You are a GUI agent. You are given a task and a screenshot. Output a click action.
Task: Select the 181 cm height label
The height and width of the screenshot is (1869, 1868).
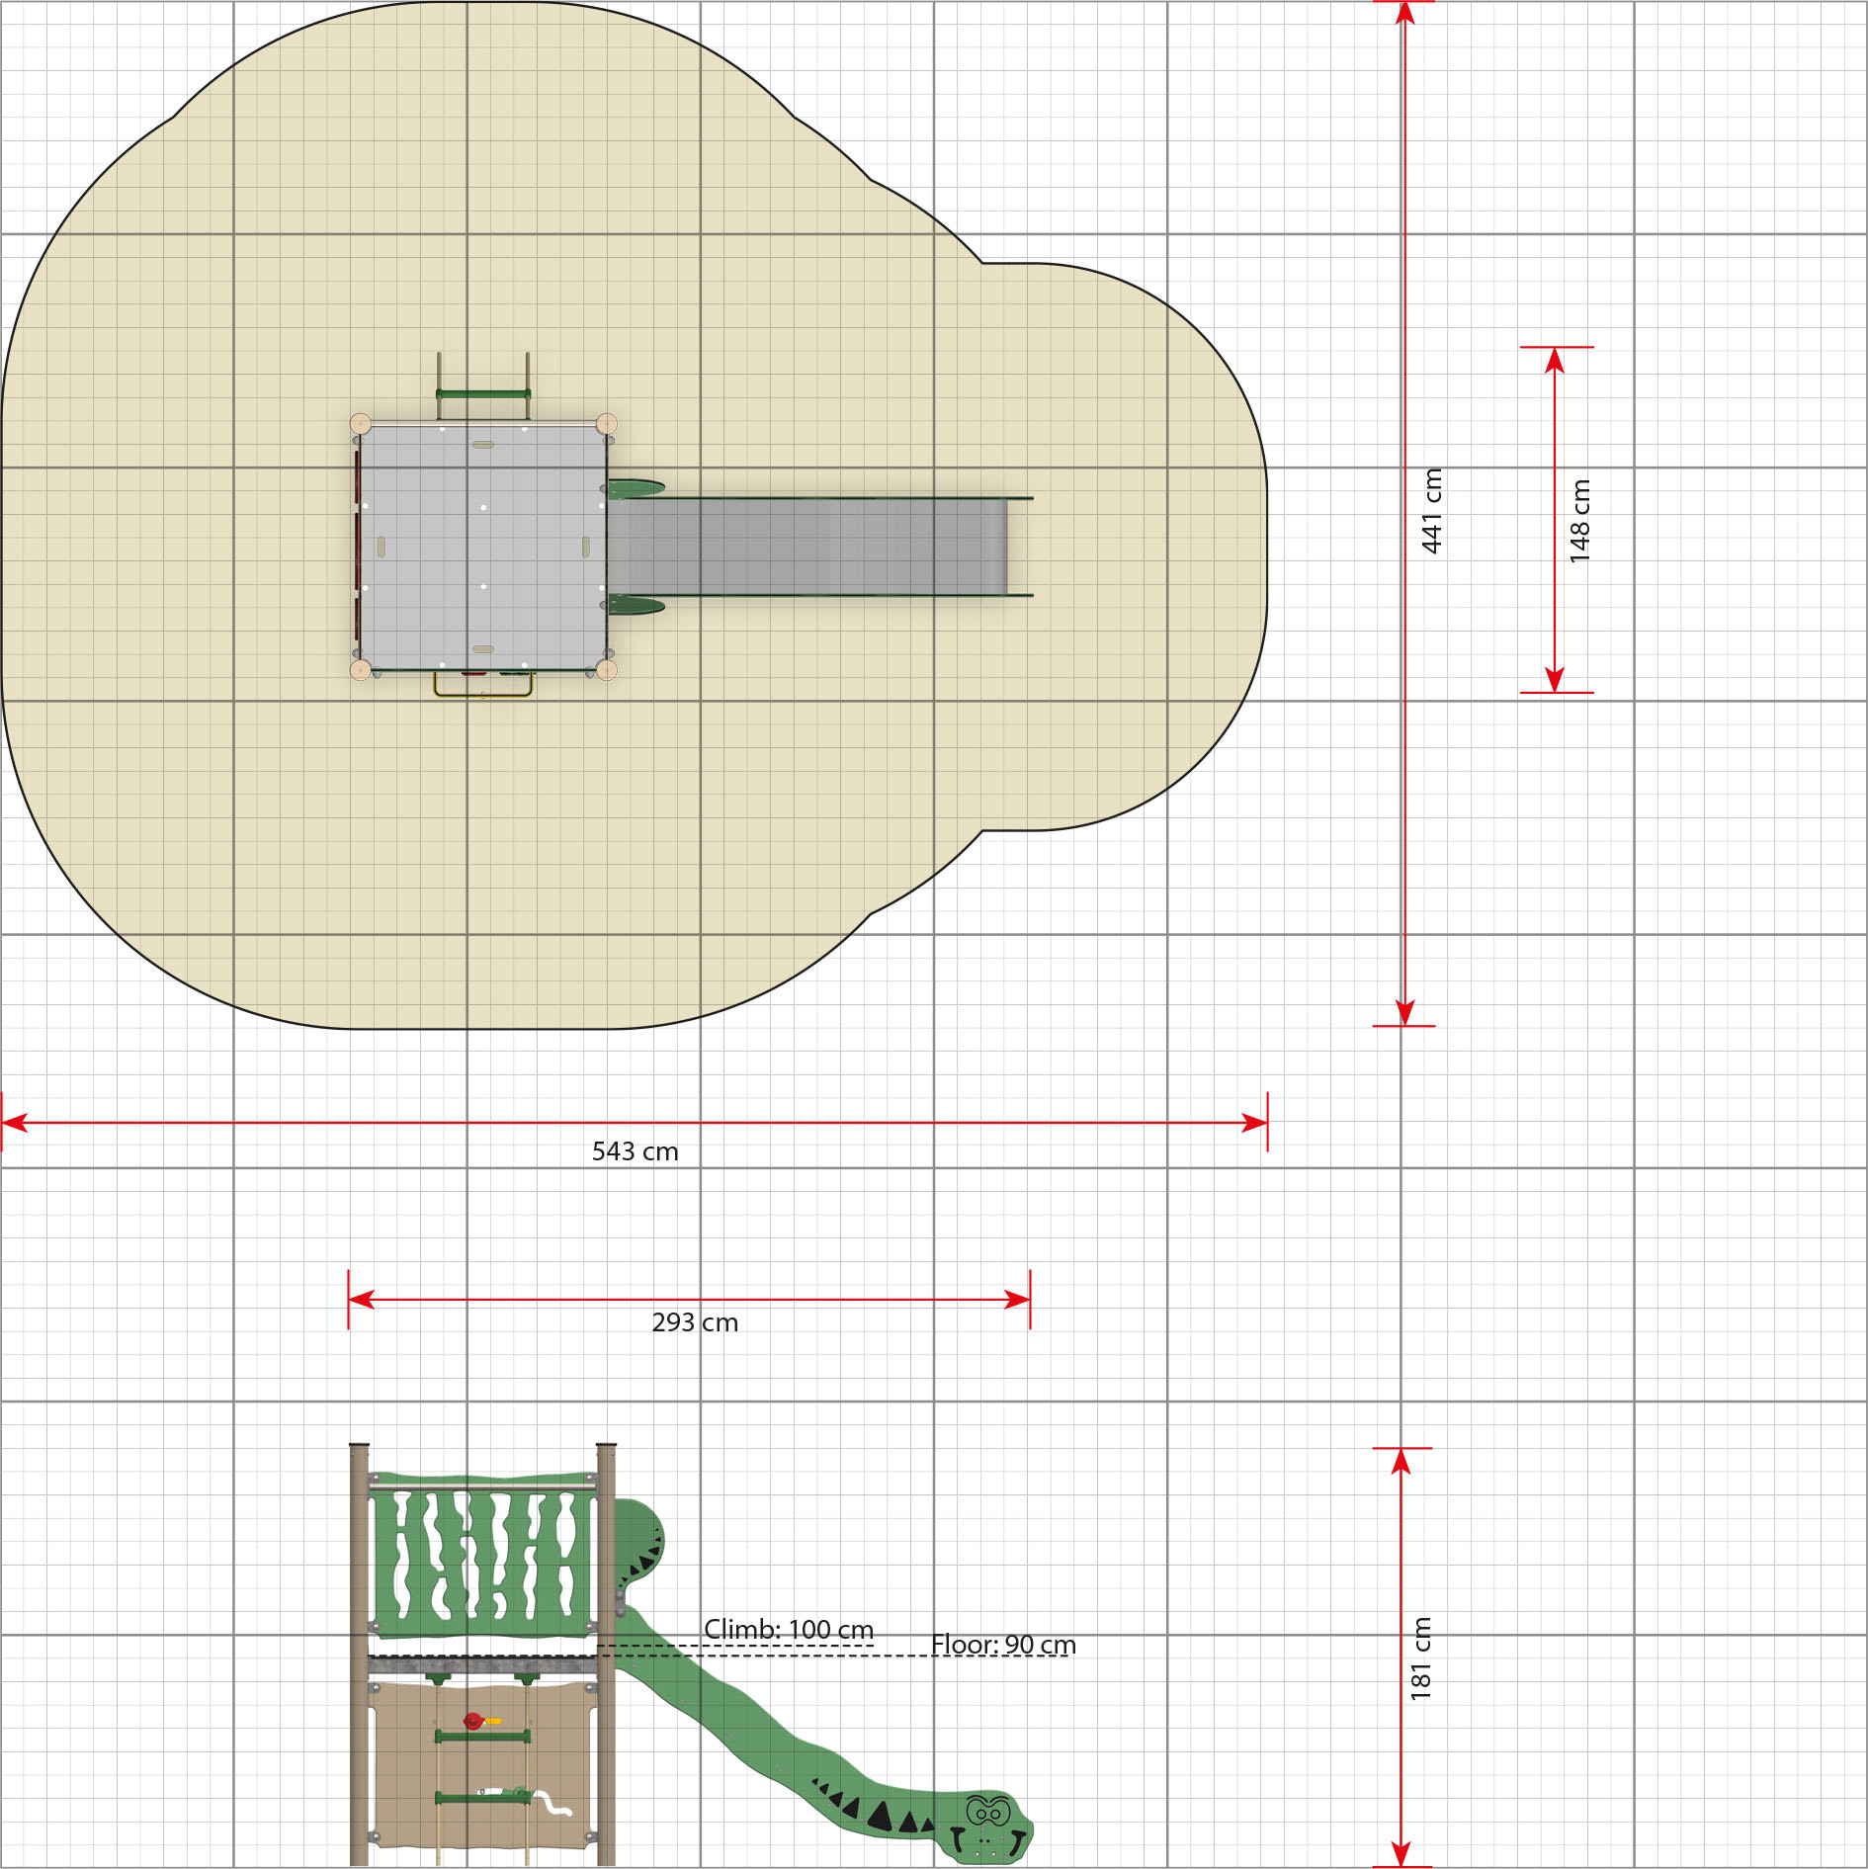(x=1420, y=1658)
